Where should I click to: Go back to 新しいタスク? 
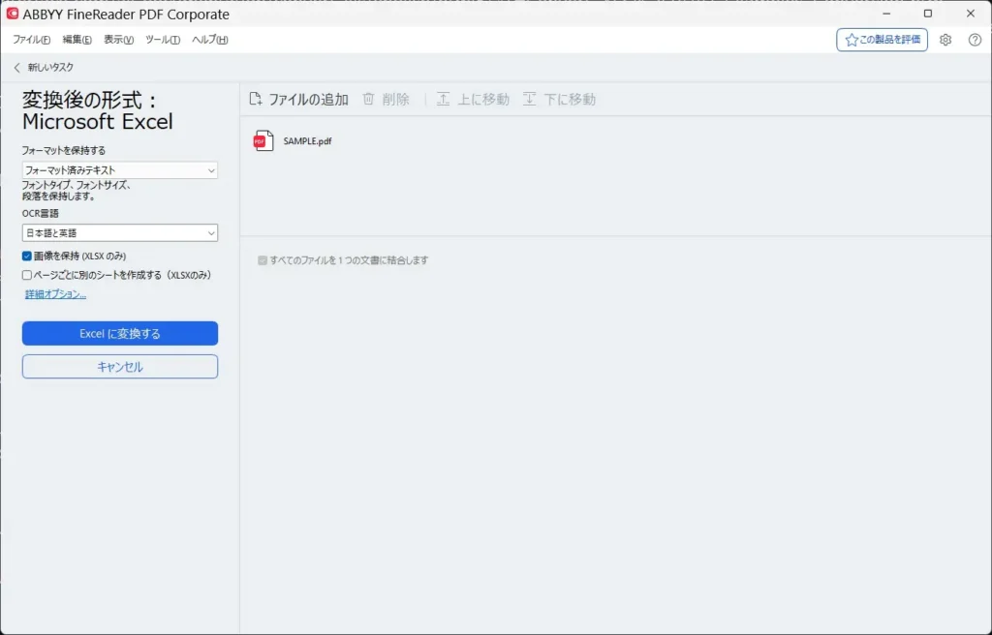50,68
